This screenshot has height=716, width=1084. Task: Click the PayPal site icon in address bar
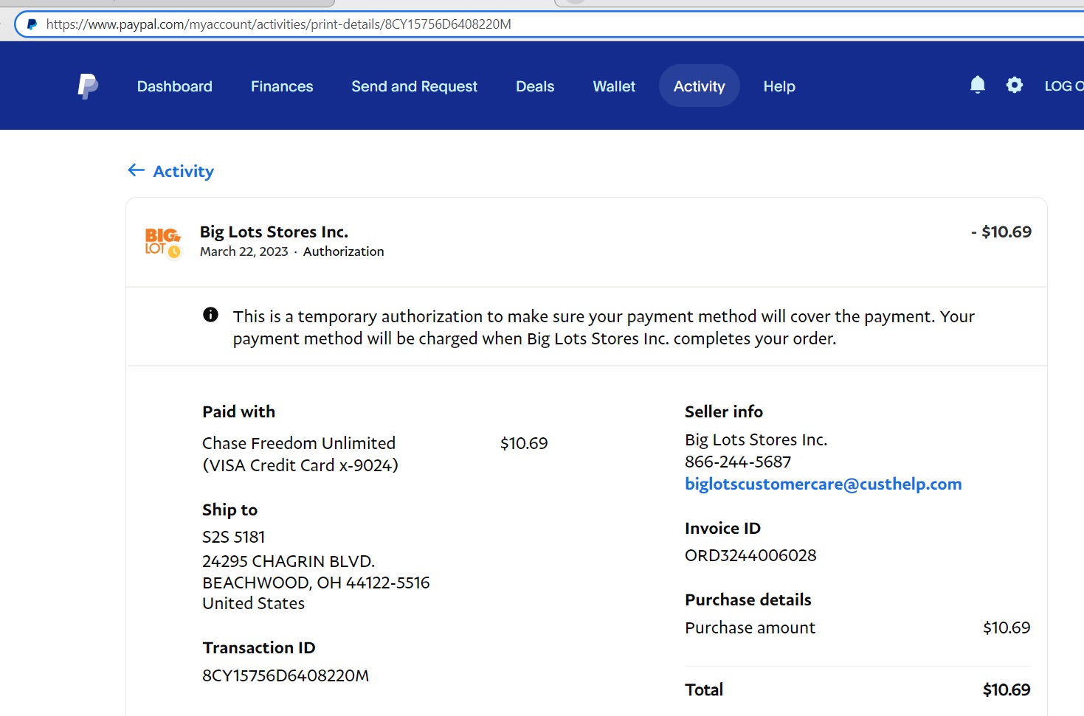pyautogui.click(x=32, y=24)
